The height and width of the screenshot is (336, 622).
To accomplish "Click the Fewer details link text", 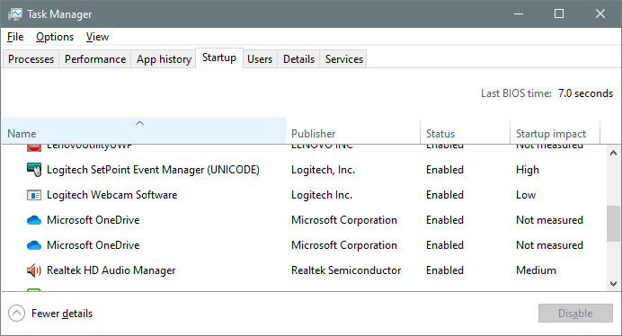I will tap(62, 314).
